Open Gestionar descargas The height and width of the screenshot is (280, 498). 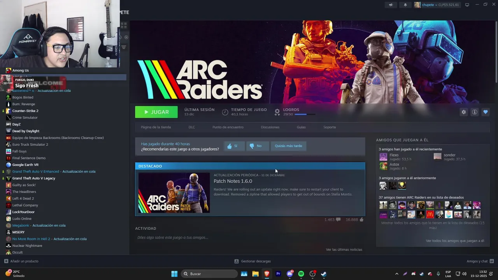point(253,261)
